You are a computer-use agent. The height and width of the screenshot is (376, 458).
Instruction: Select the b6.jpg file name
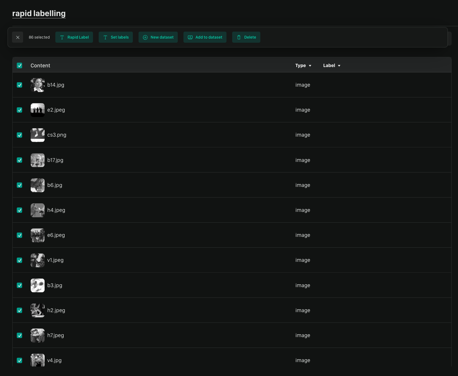pos(55,185)
